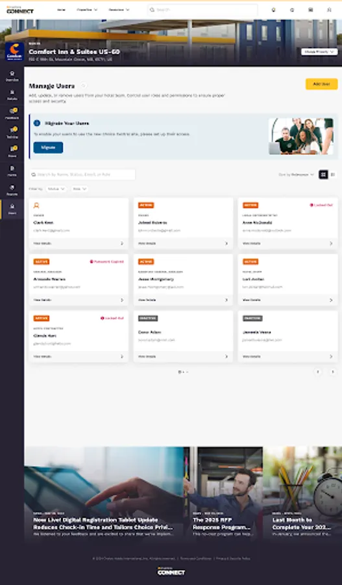
Task: Open Lori Jordan card arrow
Action: (331, 300)
